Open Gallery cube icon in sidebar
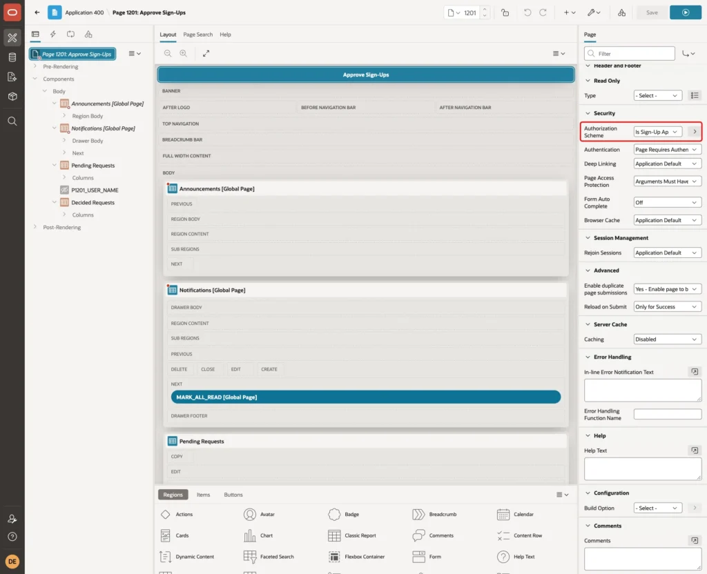Viewport: 707px width, 574px height. pos(12,97)
